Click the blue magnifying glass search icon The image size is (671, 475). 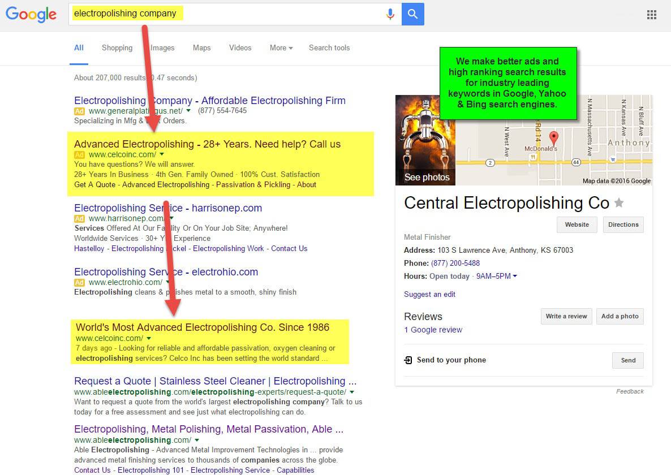[x=412, y=14]
